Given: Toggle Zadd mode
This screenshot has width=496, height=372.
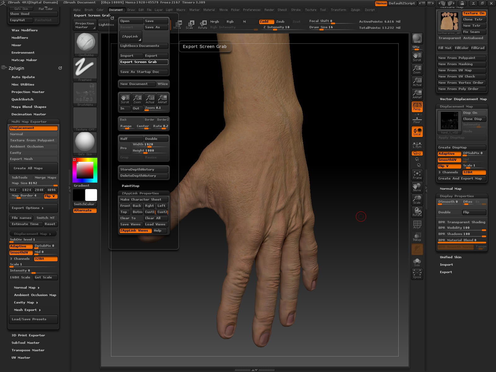Looking at the screenshot, I should point(267,22).
